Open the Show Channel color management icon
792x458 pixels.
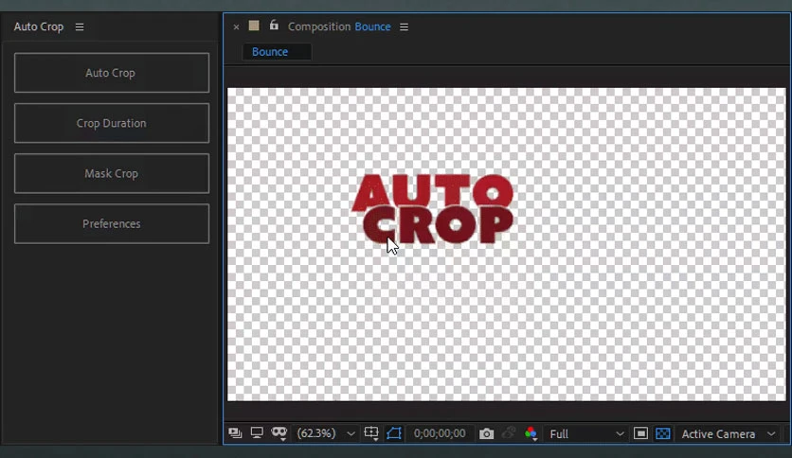pyautogui.click(x=531, y=433)
